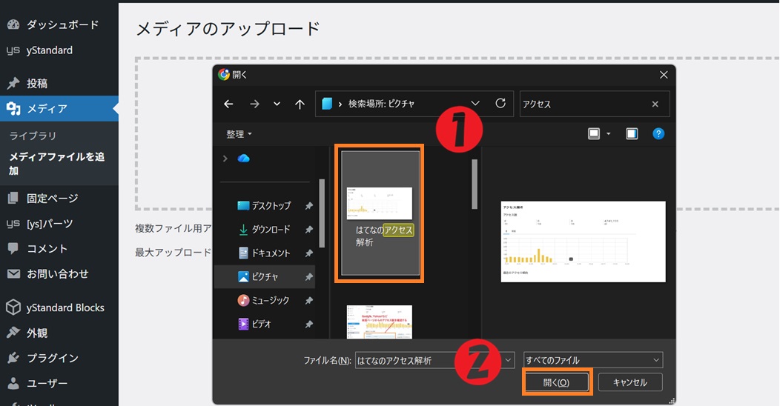This screenshot has height=406, width=780.
Task: Open the メディアファイルを追加 submenu link
Action: 56,164
